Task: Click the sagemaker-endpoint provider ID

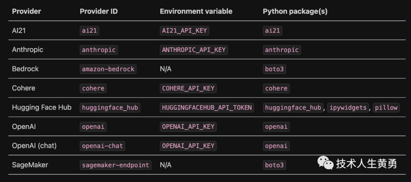Action: [x=116, y=165]
